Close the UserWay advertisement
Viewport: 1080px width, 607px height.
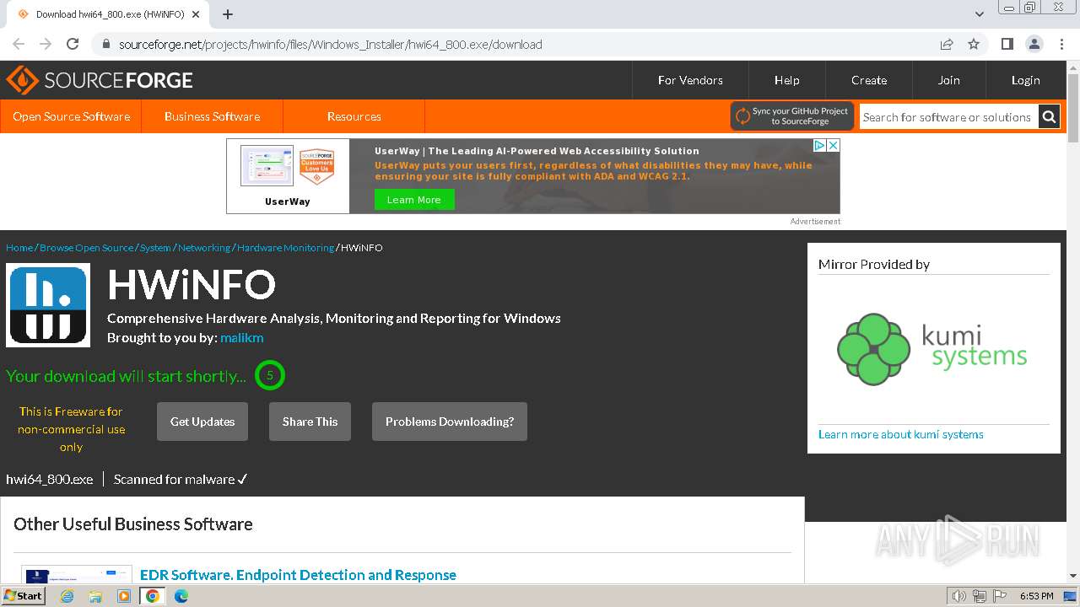[833, 145]
